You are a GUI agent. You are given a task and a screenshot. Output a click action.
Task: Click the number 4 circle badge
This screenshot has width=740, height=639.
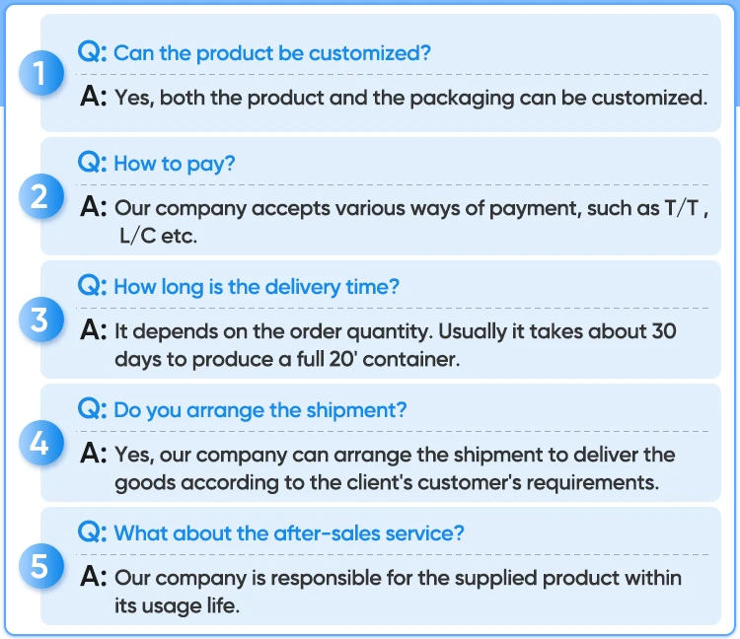point(40,443)
